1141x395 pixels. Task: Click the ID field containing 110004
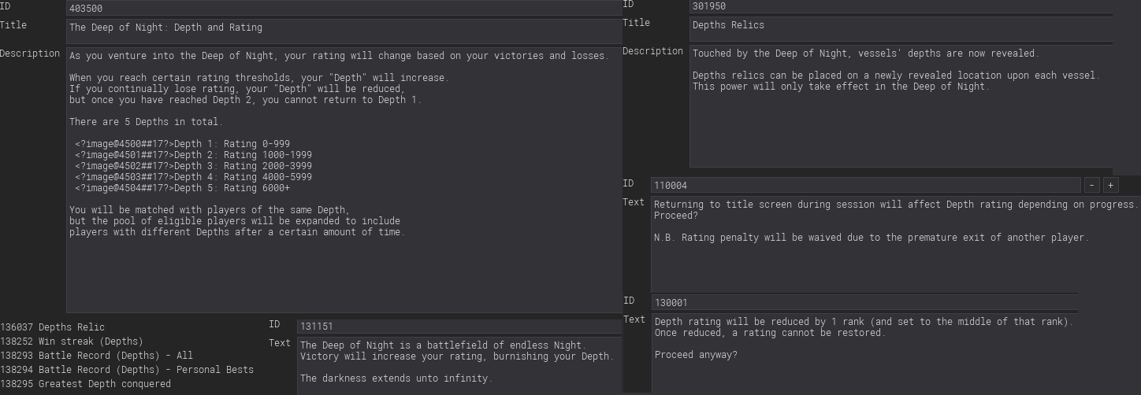click(865, 185)
